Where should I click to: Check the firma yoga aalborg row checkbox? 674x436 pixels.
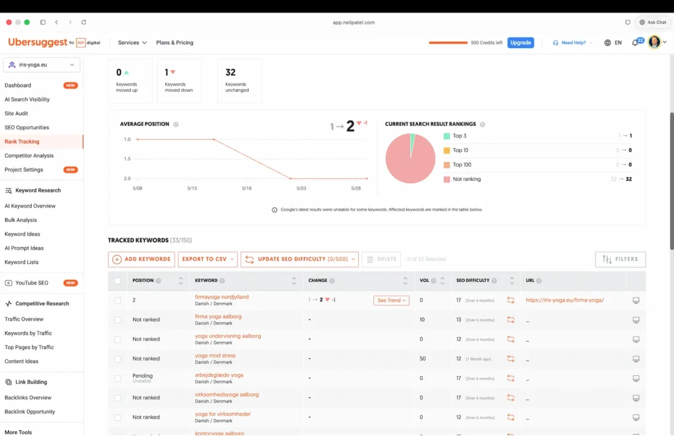pos(118,320)
